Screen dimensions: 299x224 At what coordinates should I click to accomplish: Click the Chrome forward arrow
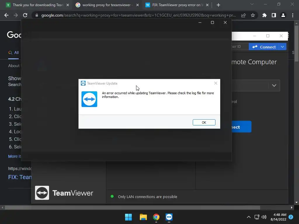click(16, 15)
